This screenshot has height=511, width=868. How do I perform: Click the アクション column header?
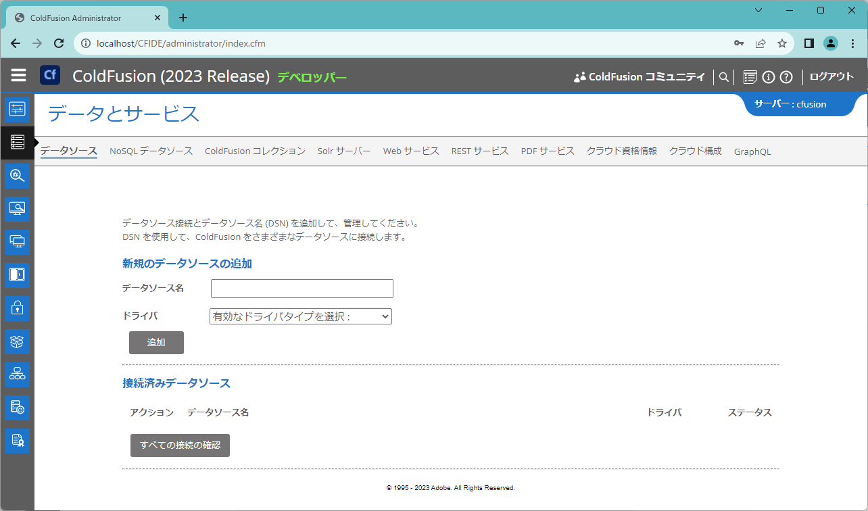[x=151, y=412]
